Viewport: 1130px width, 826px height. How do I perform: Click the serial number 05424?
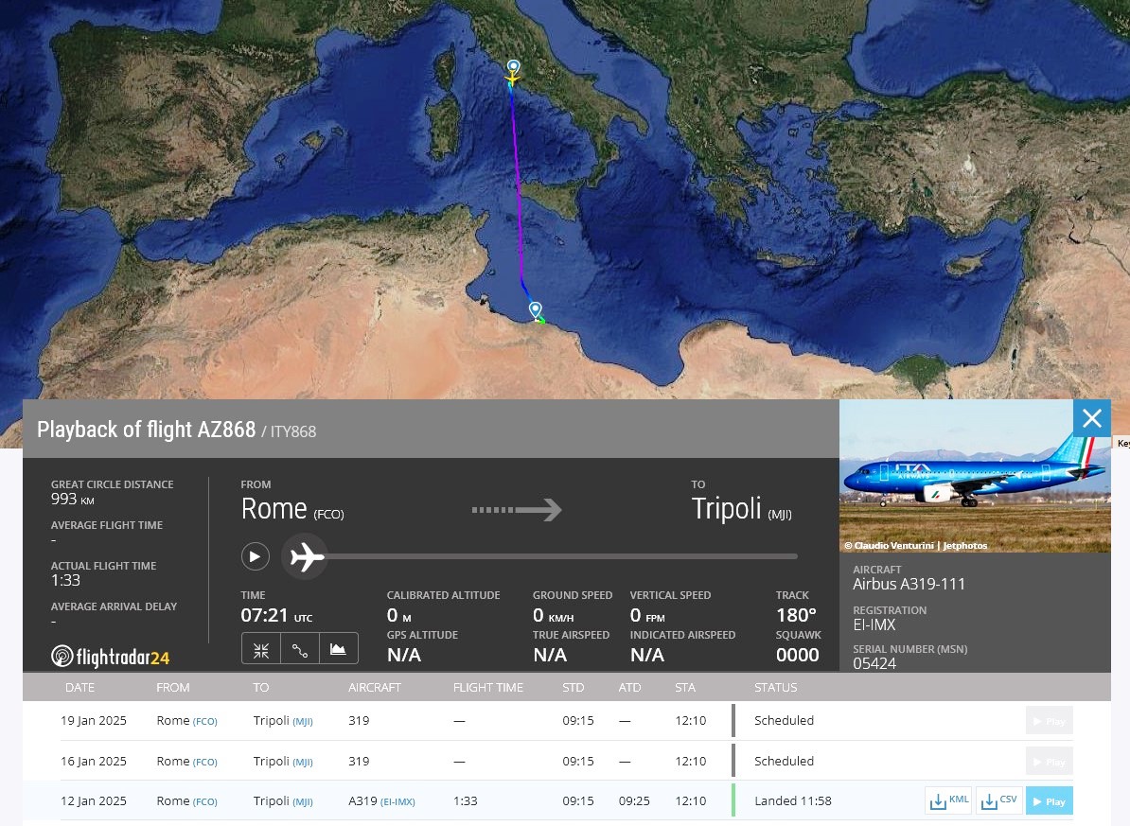click(874, 663)
